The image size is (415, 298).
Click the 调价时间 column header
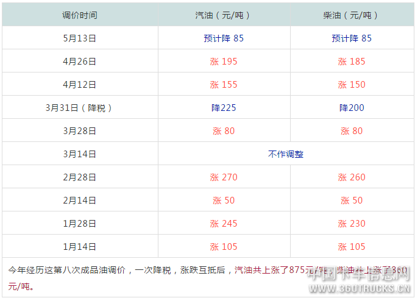[x=80, y=15]
